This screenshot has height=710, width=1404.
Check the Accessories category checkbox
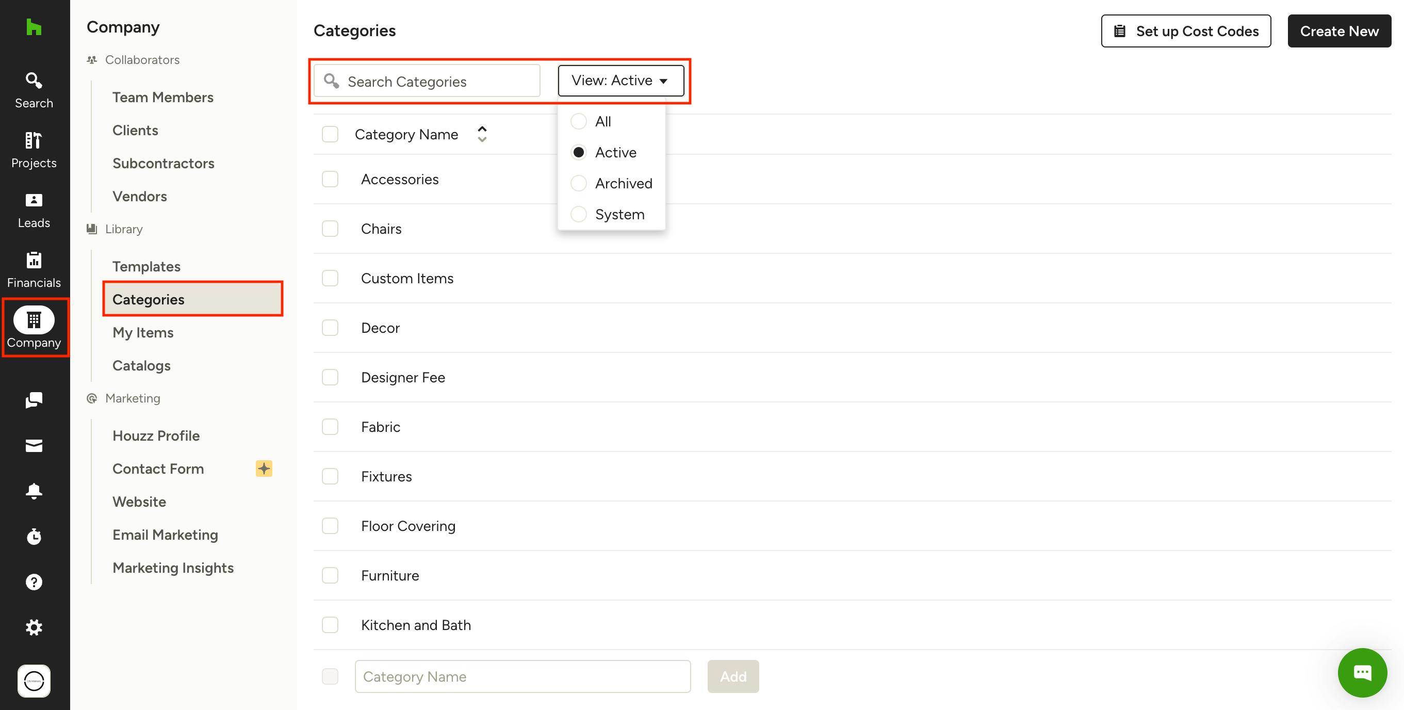click(x=330, y=180)
